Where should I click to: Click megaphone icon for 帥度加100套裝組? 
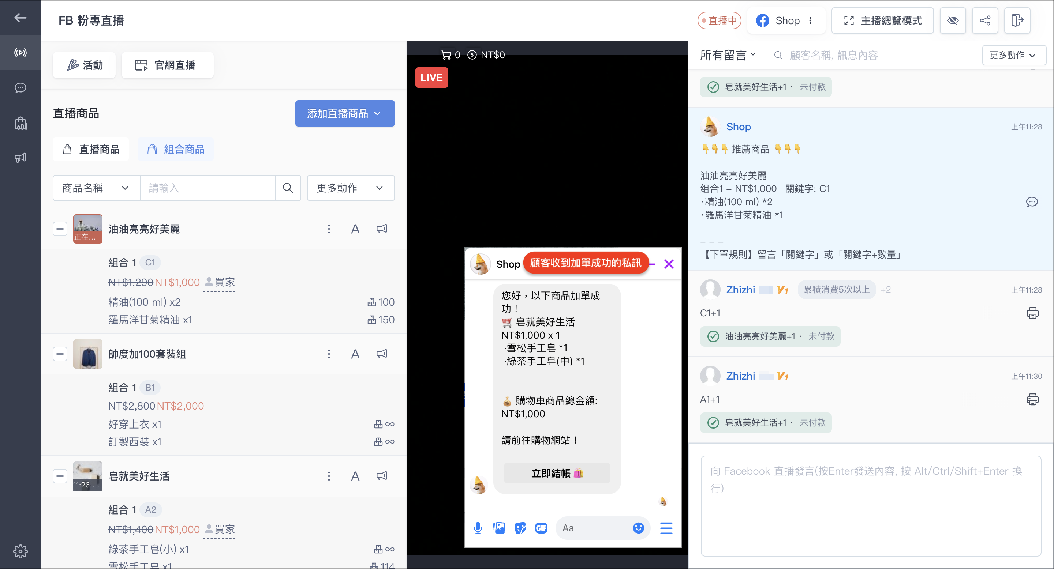[x=381, y=354]
